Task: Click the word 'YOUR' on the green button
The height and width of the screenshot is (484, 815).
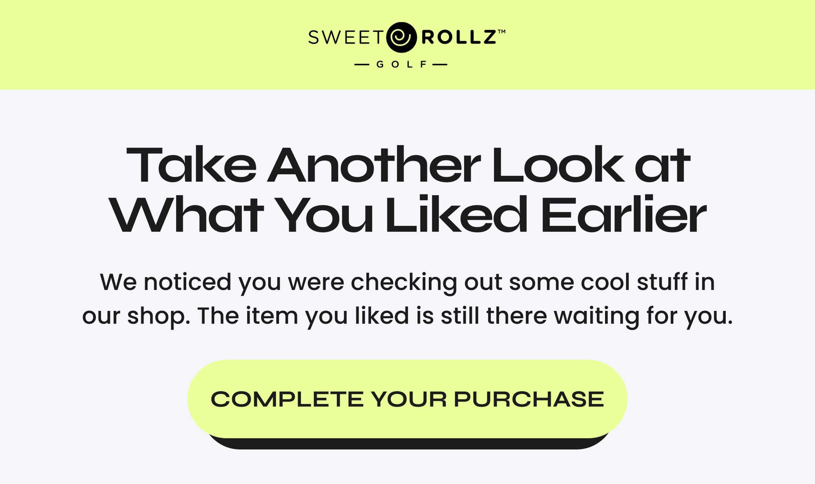Action: pos(409,399)
